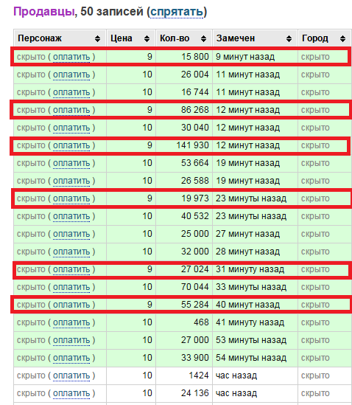Sort by Город column arrows

pyautogui.click(x=342, y=39)
